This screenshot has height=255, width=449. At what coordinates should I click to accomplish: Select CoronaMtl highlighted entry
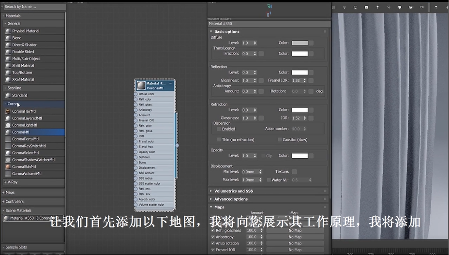tap(34, 132)
